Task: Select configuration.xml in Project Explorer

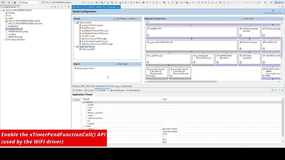Action: (x=15, y=29)
